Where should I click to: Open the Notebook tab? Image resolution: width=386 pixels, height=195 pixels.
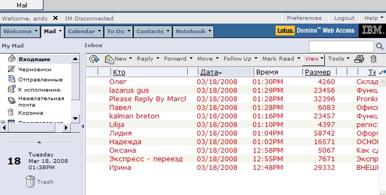point(193,32)
